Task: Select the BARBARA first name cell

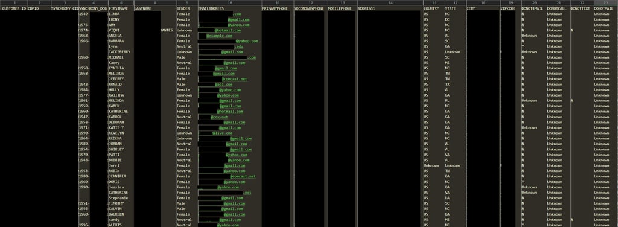Action: pyautogui.click(x=116, y=41)
